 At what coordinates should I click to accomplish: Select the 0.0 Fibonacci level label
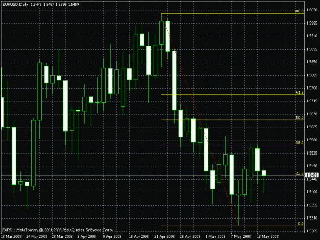(301, 224)
